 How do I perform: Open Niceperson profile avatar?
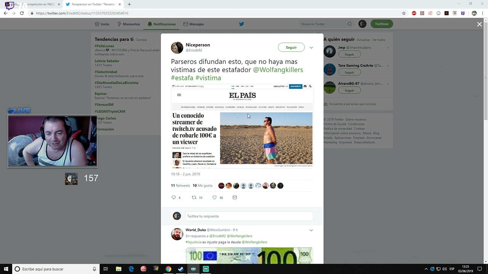[x=177, y=48]
